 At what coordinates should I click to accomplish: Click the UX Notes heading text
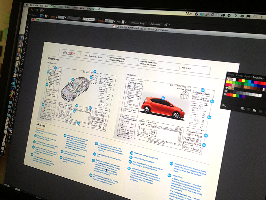[41, 125]
